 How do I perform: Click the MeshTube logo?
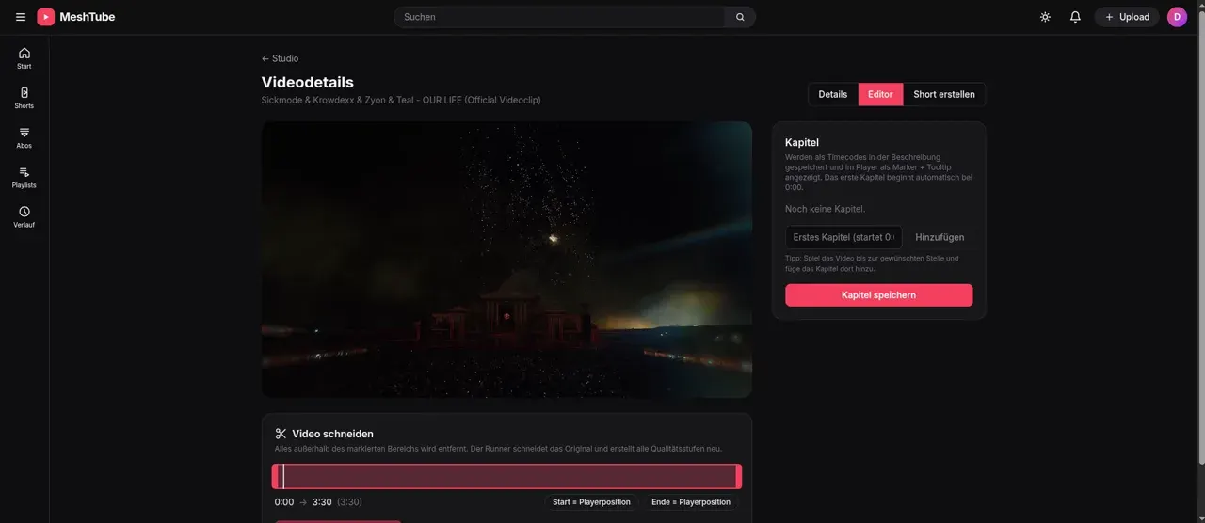click(x=76, y=17)
